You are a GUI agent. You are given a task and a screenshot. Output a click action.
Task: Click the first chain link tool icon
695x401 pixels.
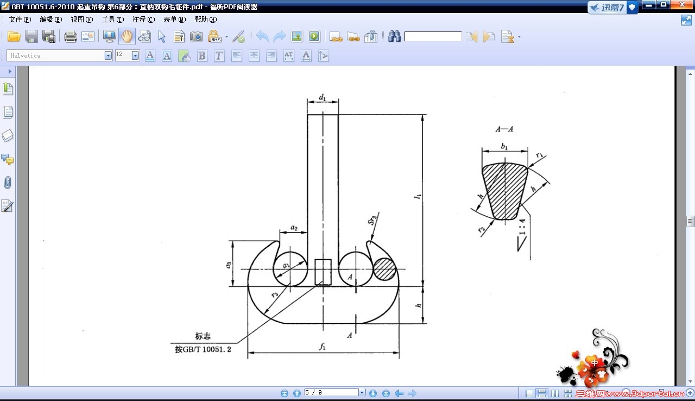tap(336, 36)
